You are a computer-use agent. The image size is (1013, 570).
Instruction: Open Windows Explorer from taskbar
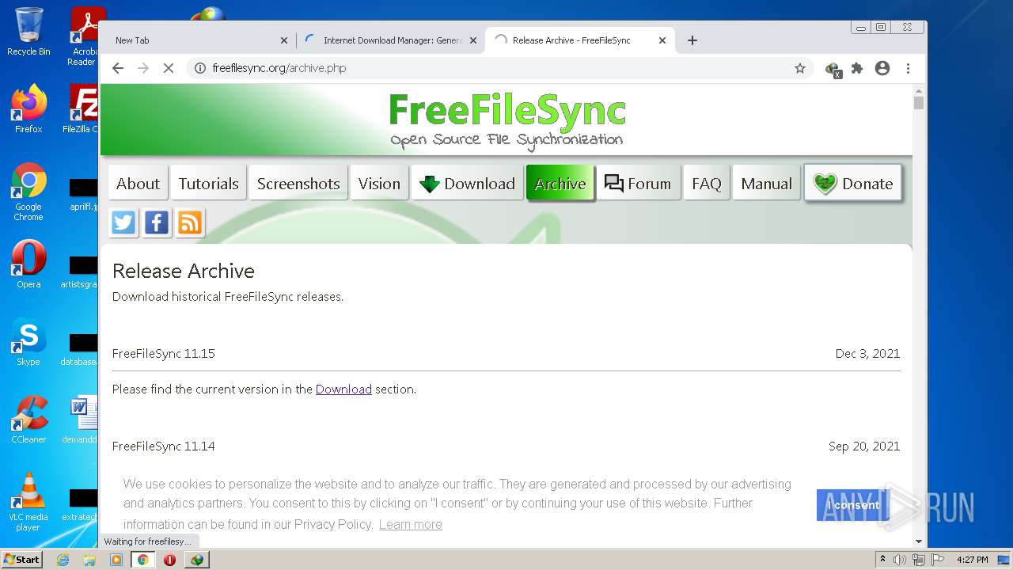pyautogui.click(x=89, y=560)
